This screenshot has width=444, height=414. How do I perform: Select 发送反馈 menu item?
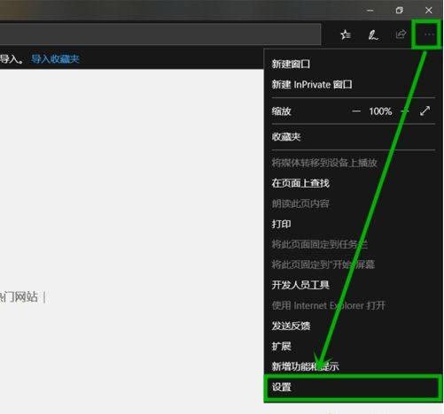coord(291,326)
